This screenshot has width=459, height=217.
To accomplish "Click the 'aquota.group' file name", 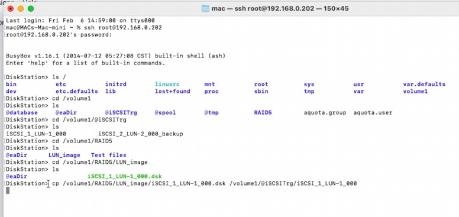I will coord(325,112).
